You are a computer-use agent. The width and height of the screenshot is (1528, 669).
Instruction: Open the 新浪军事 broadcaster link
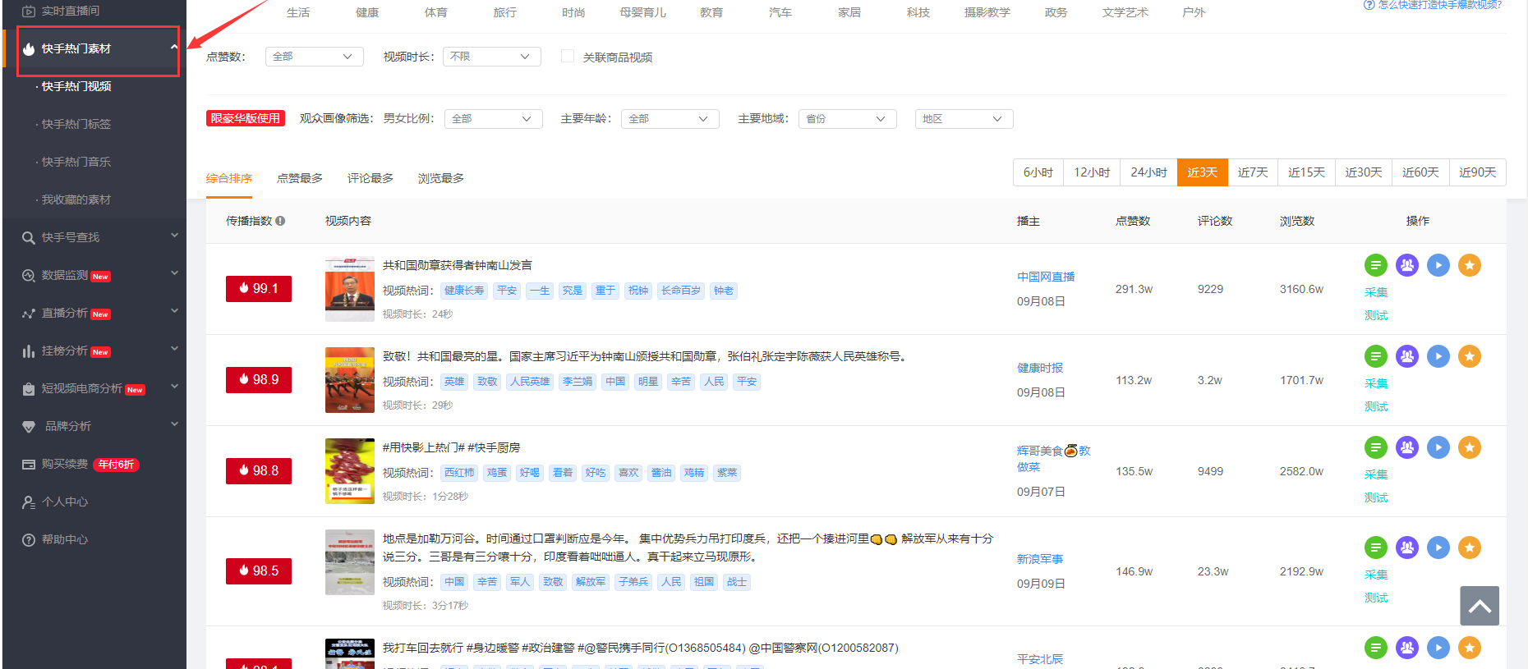click(1040, 559)
